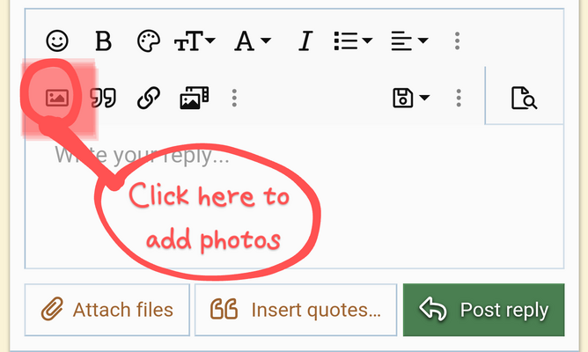Open the smilies emoji picker
The width and height of the screenshot is (588, 352).
tap(57, 40)
